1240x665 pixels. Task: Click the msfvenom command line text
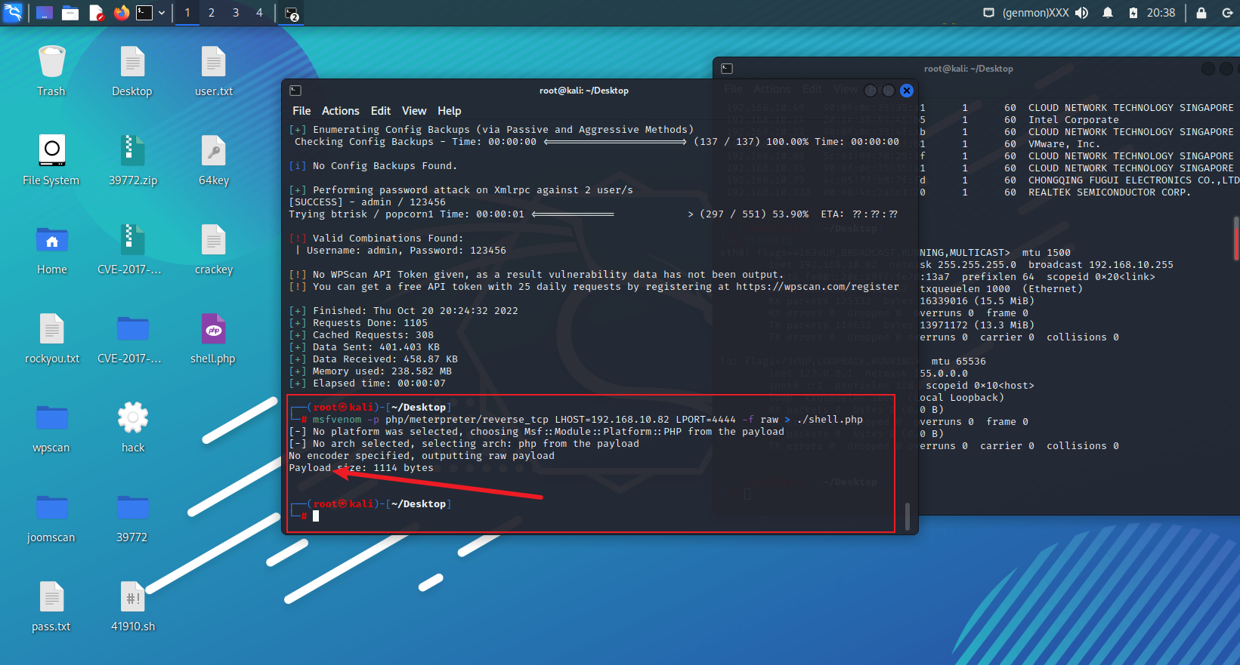click(588, 420)
